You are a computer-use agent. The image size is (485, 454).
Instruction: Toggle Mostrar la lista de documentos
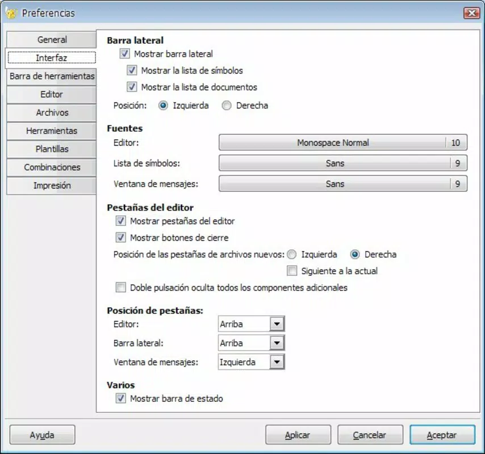[132, 87]
